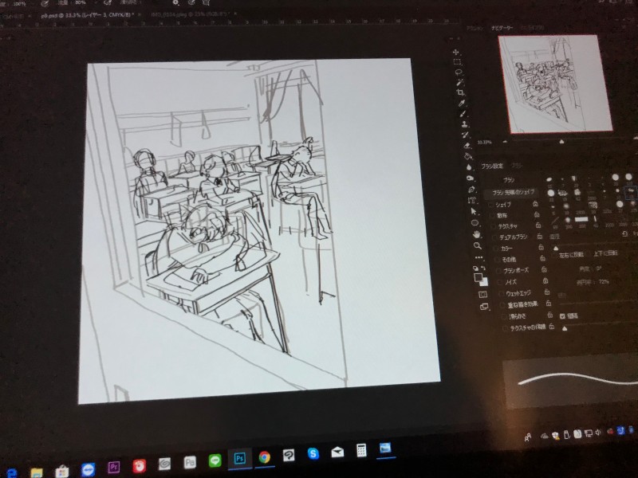Switch to the ブラシ設定 tab
This screenshot has height=478, width=638.
492,166
